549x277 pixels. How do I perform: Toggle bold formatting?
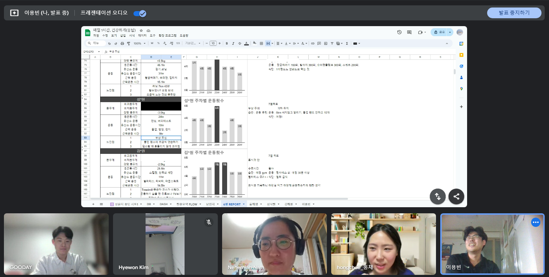click(x=226, y=43)
